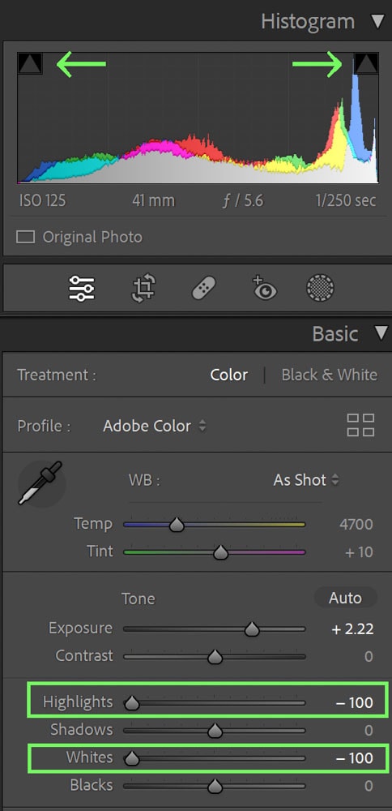Pick the White Balance eyedropper
This screenshot has width=392, height=811.
pyautogui.click(x=40, y=483)
